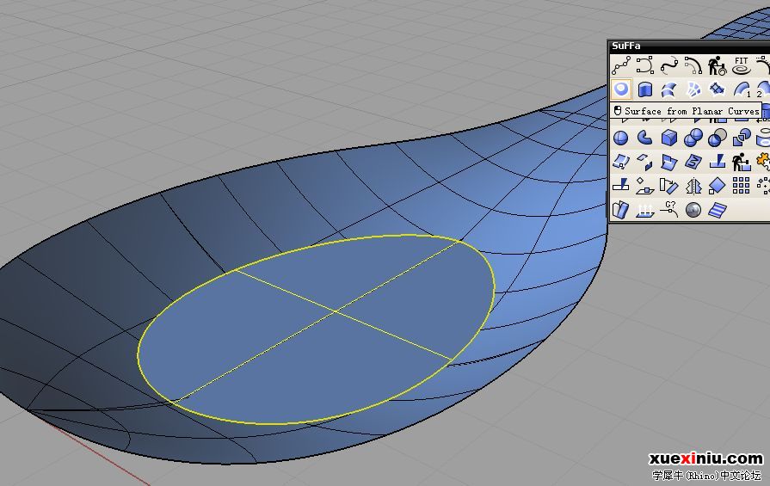The width and height of the screenshot is (770, 486).
Task: Run Boolean Union on solids
Action: pos(693,138)
